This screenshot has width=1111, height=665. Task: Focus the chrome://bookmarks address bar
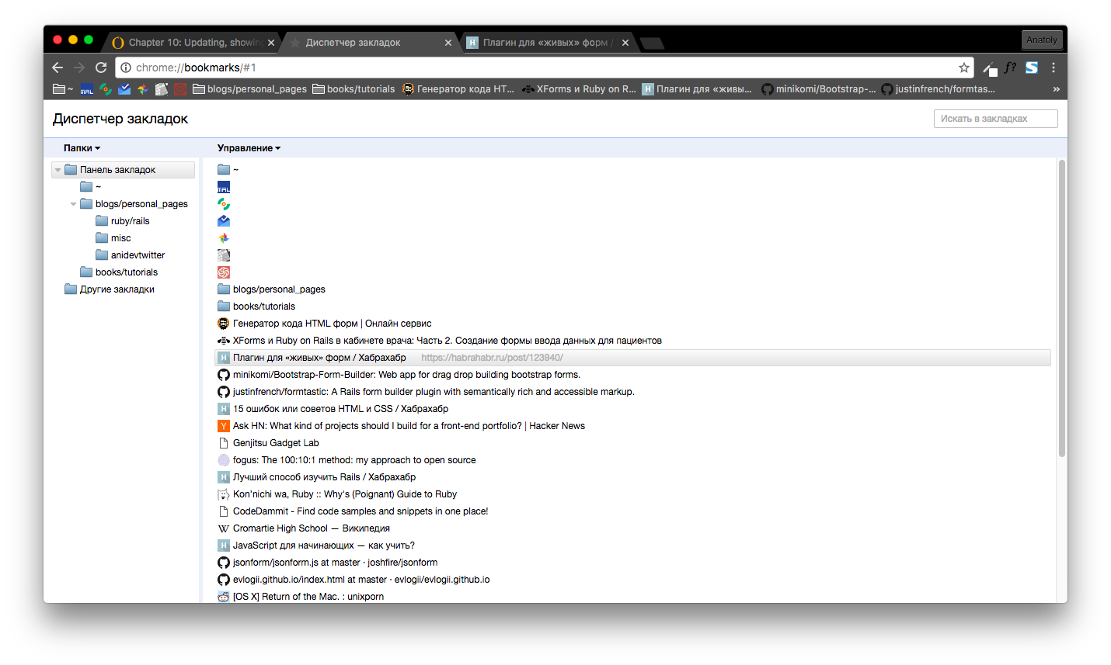click(544, 68)
